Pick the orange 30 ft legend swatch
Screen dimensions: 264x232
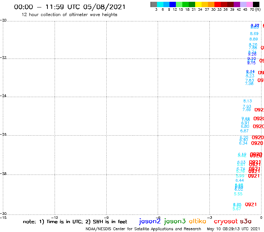211,4
